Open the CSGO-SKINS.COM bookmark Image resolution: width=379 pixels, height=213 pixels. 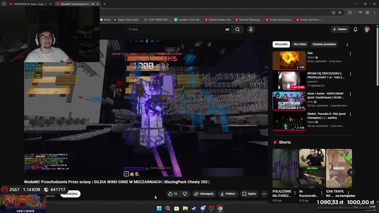tap(158, 20)
